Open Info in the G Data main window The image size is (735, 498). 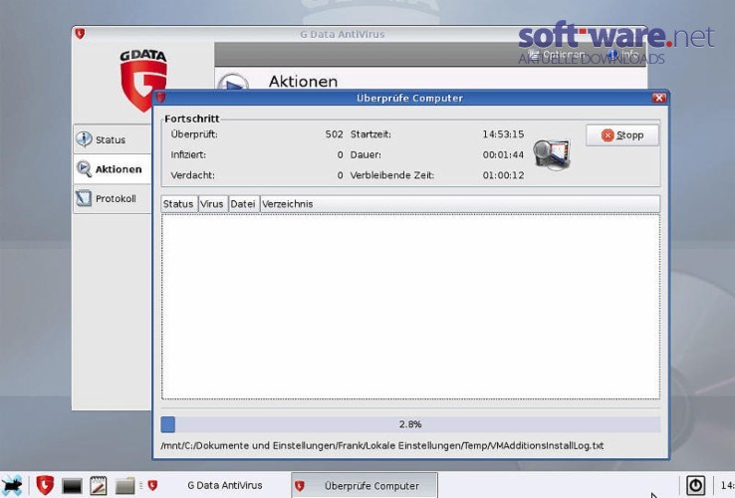coord(623,54)
